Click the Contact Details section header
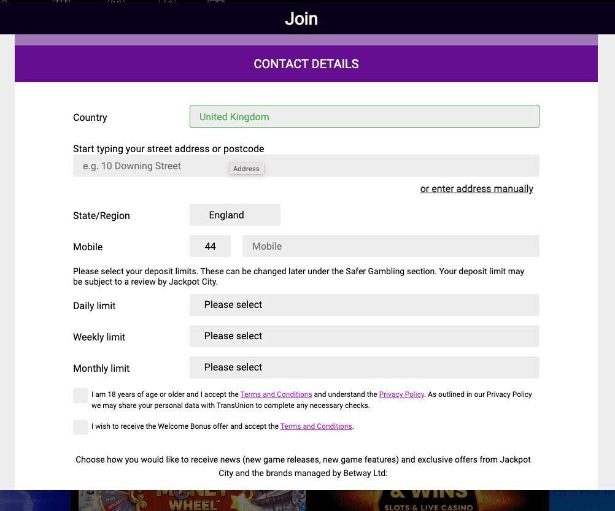The height and width of the screenshot is (511, 615). (x=306, y=64)
